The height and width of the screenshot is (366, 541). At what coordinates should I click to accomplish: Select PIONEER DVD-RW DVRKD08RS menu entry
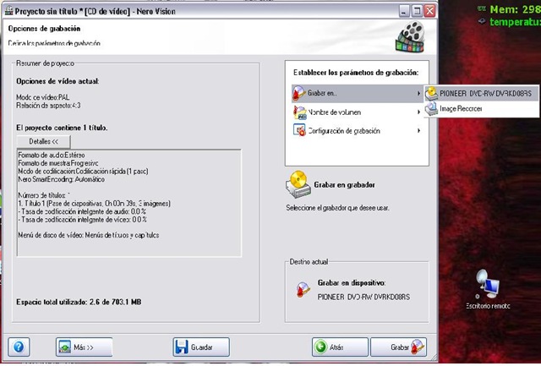[481, 94]
